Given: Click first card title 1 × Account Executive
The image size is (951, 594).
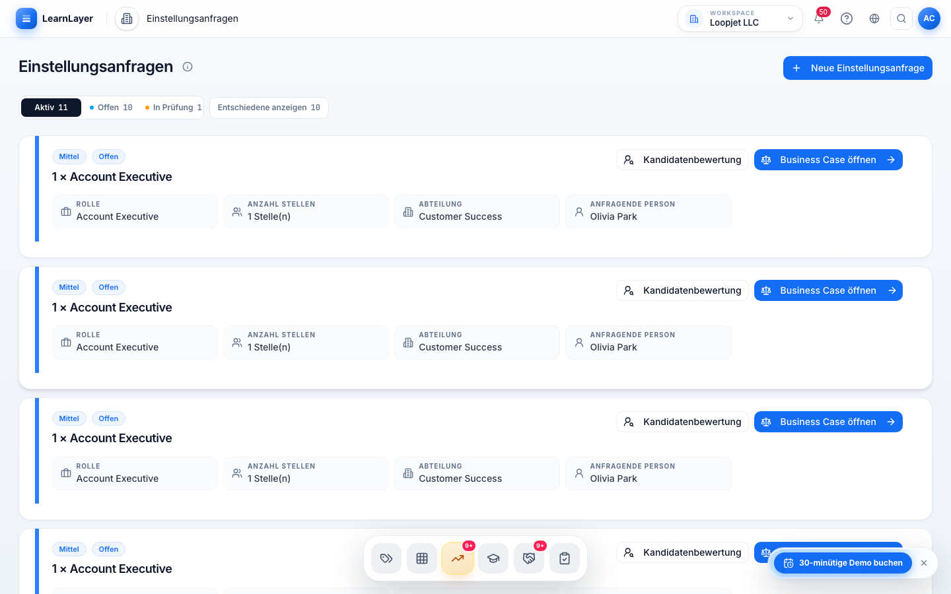Looking at the screenshot, I should coord(112,177).
